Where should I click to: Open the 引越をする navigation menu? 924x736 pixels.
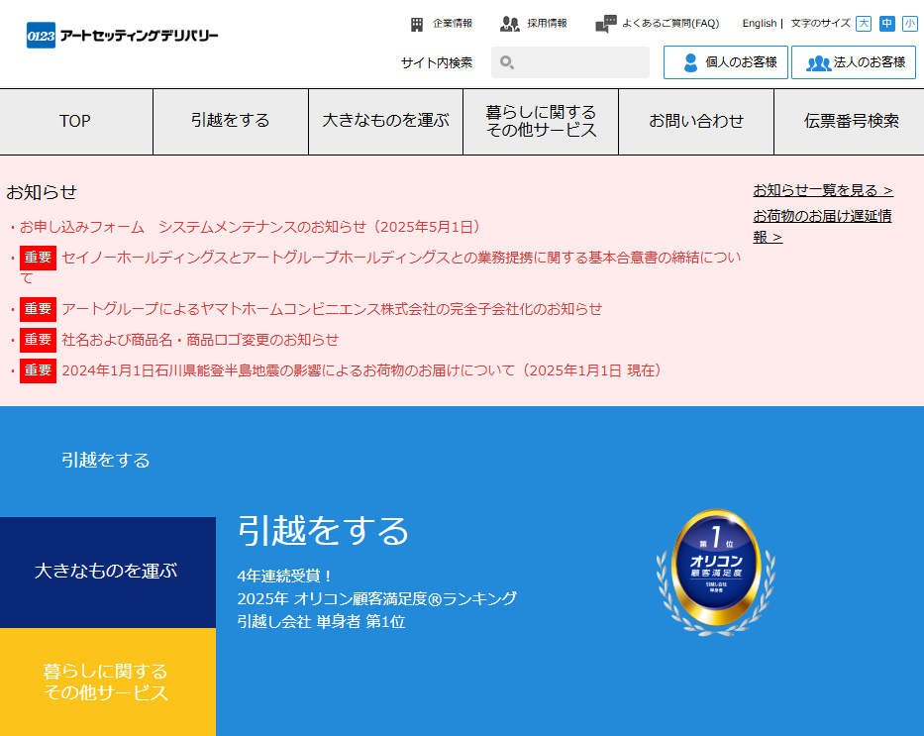231,122
